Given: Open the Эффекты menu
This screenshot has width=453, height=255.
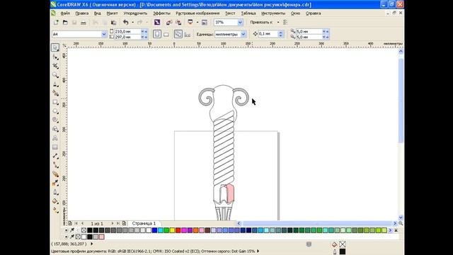Looking at the screenshot, I should 161,13.
